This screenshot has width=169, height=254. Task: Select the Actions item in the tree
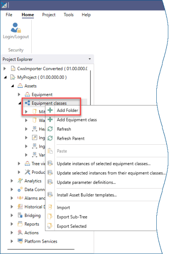pyautogui.click(x=31, y=232)
